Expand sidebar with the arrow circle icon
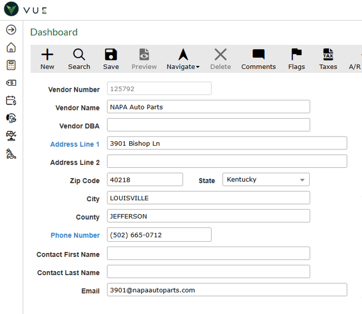 11,30
